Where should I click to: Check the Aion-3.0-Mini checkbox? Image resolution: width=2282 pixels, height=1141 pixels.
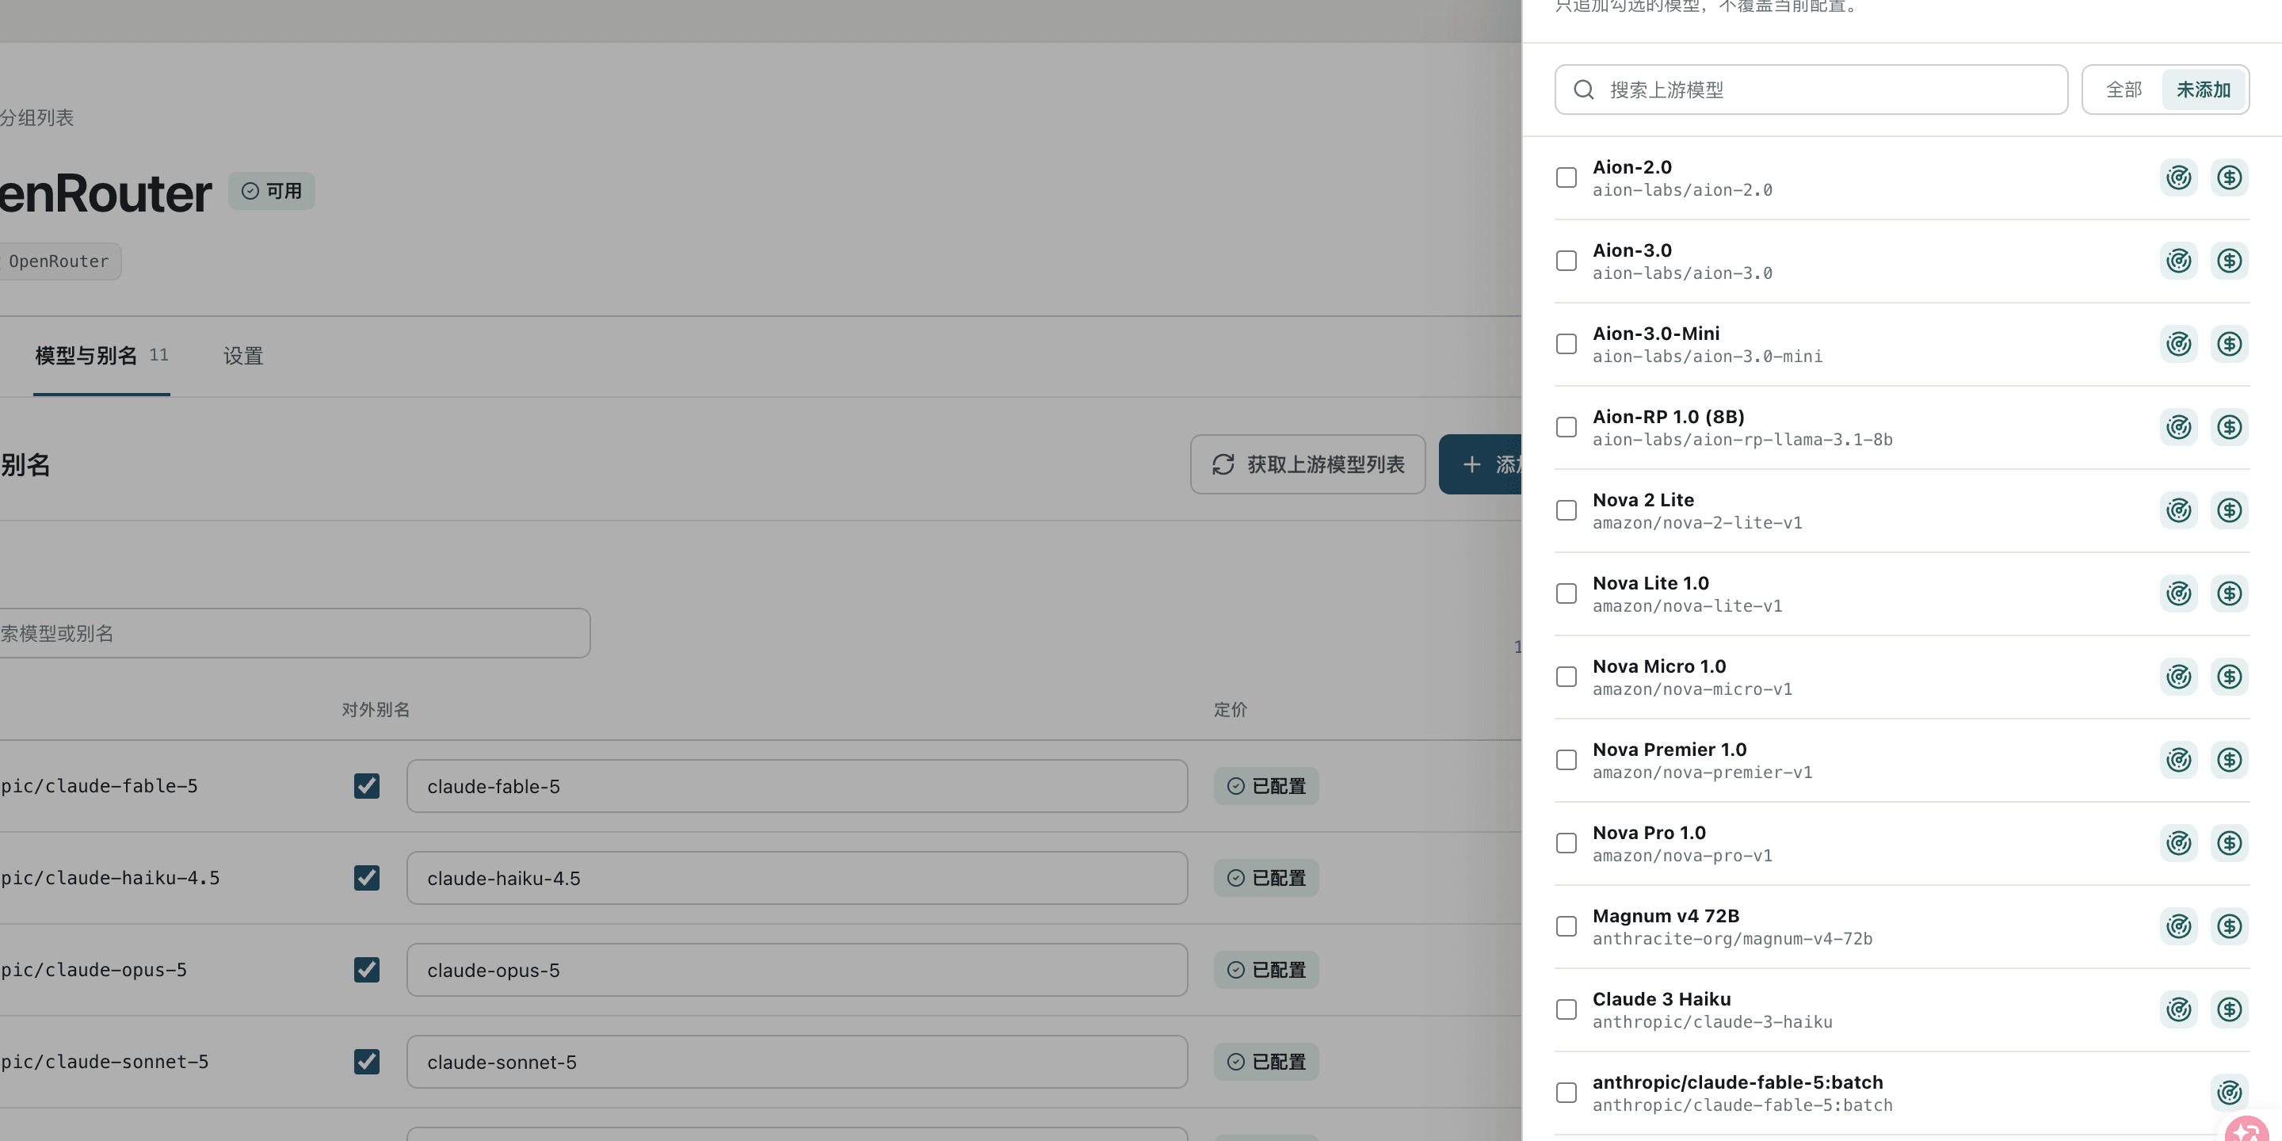1566,344
